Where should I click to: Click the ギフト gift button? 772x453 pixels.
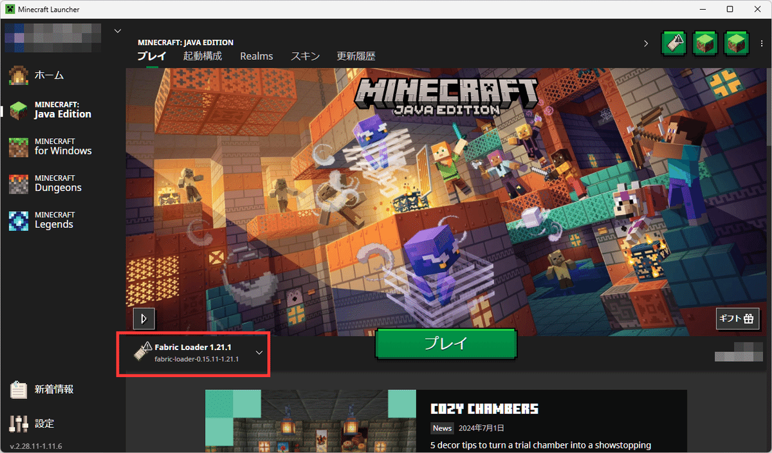pyautogui.click(x=737, y=319)
